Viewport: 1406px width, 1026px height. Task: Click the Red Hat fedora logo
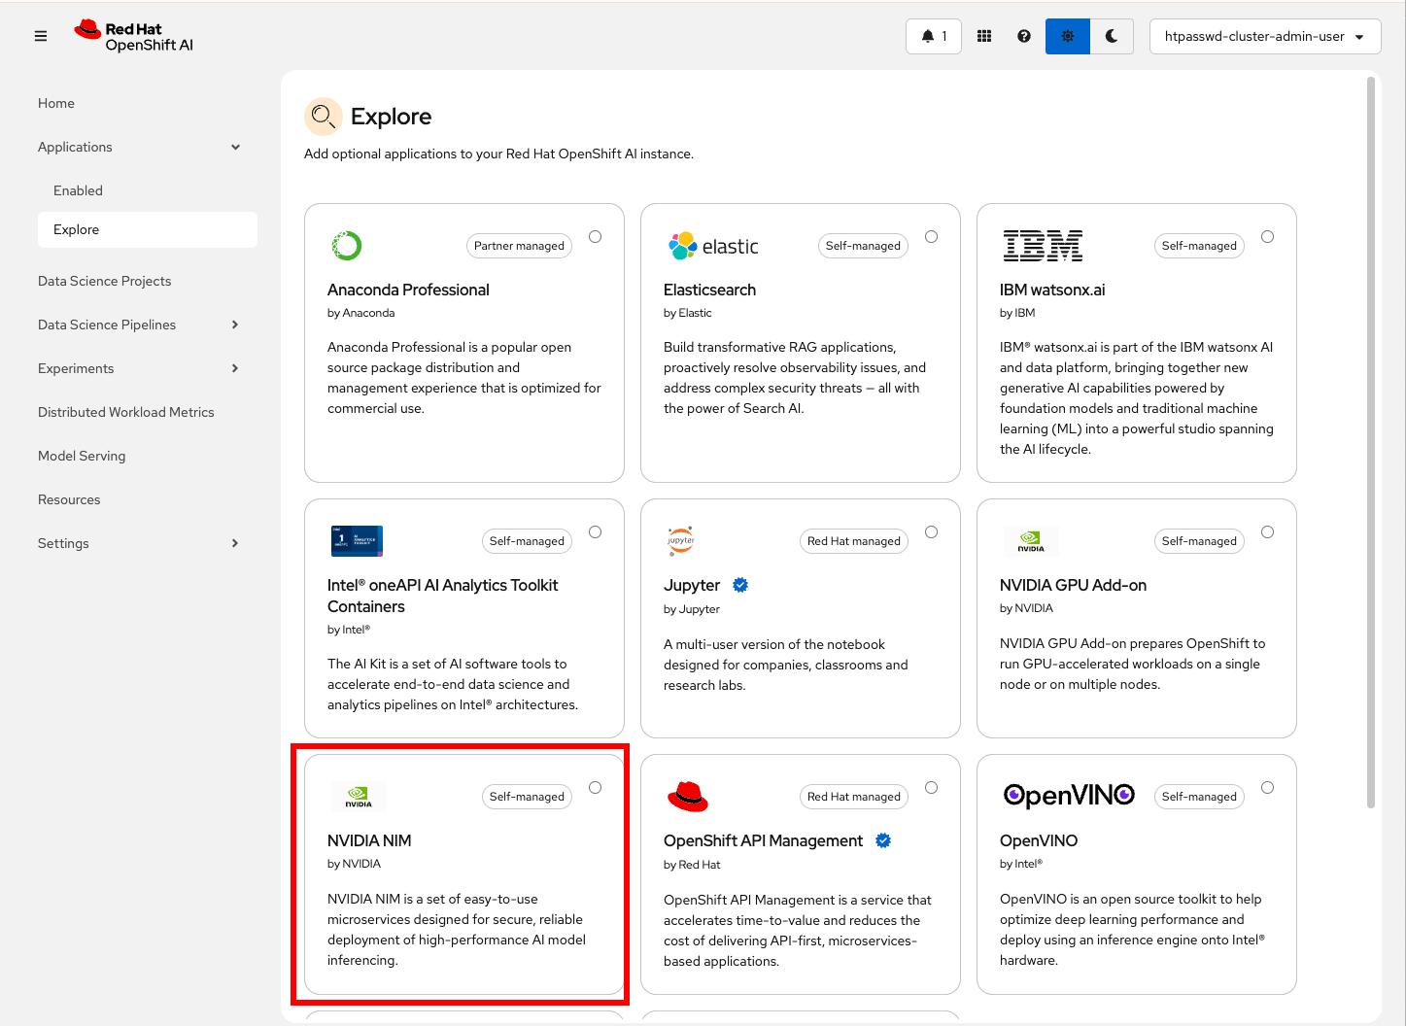tap(688, 796)
